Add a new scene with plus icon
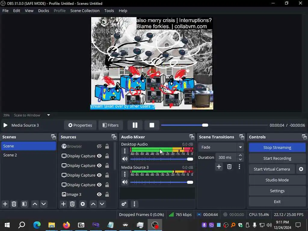This screenshot has height=231, width=308. [x=5, y=204]
